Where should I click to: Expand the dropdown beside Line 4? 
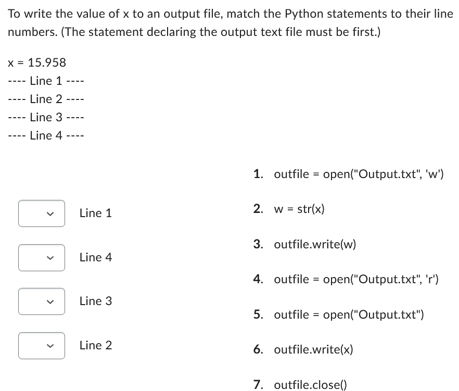coord(41,257)
